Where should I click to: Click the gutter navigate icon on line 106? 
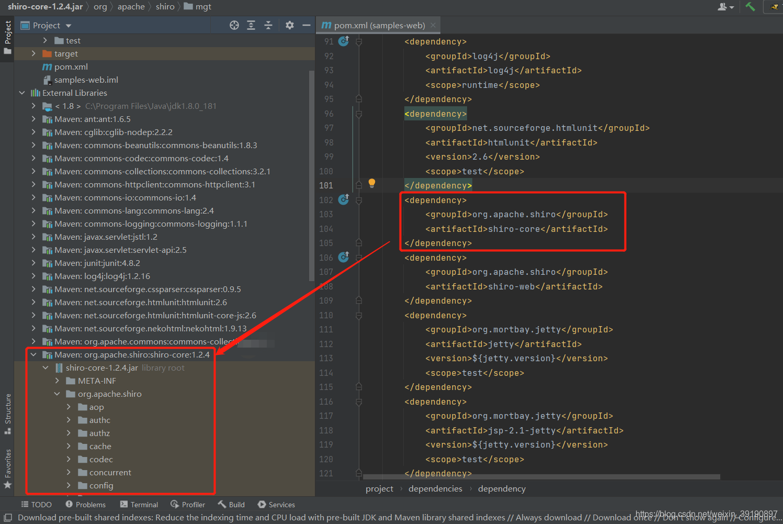tap(344, 257)
